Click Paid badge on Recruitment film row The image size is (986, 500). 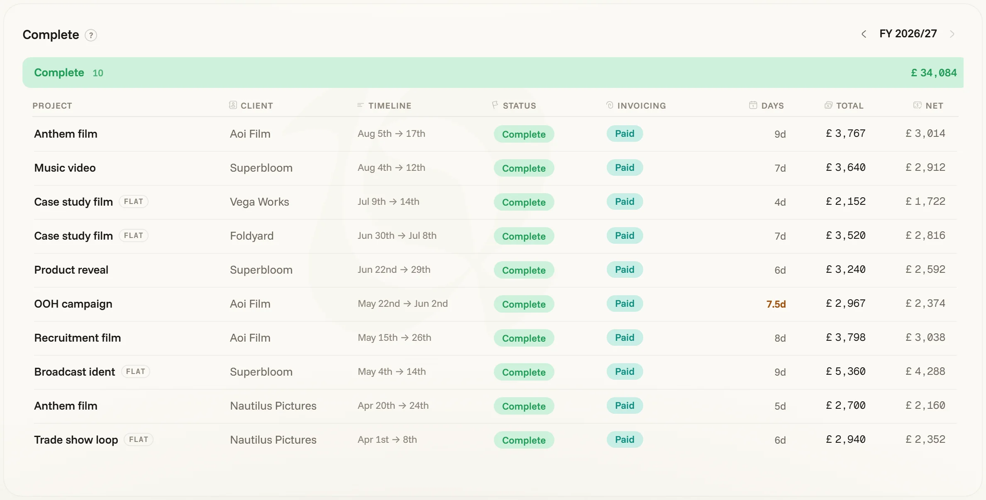(x=625, y=337)
